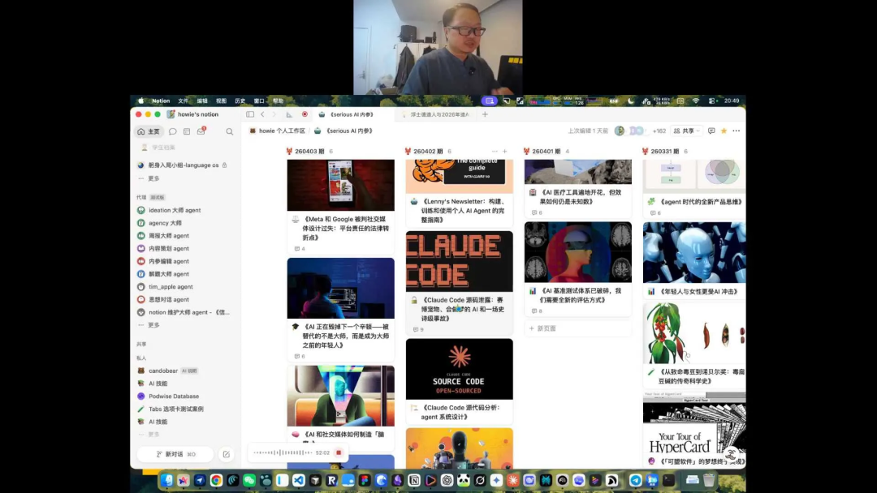877x493 pixels.
Task: Open WeChat in the Dock
Action: pyautogui.click(x=249, y=480)
